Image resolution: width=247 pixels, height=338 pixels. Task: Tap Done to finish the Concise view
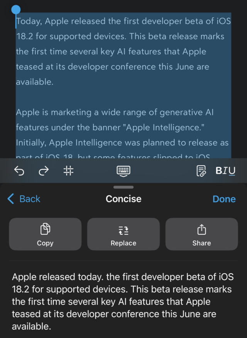[224, 199]
